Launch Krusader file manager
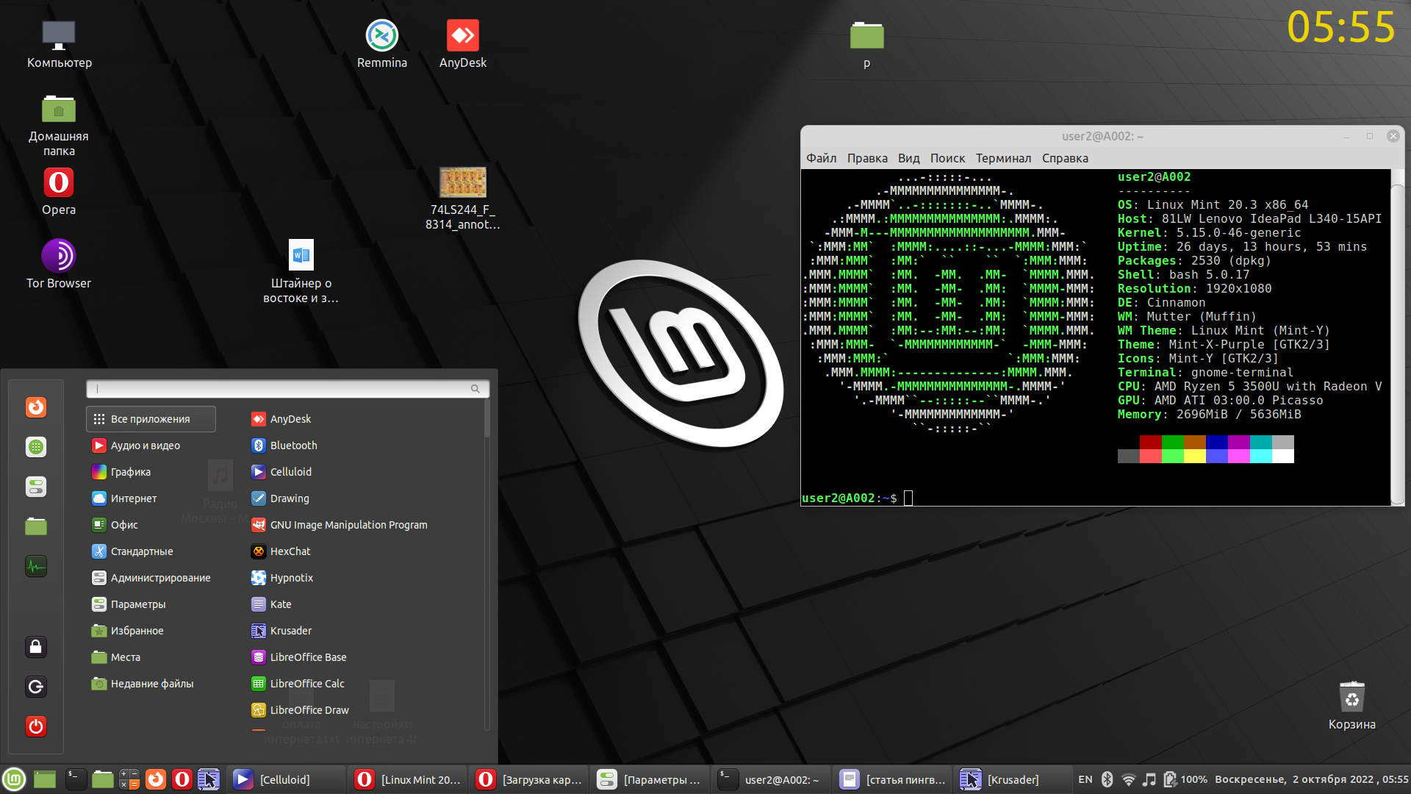The width and height of the screenshot is (1411, 794). coord(291,630)
